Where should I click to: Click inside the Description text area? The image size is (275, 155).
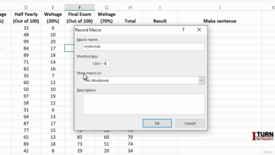(x=144, y=104)
